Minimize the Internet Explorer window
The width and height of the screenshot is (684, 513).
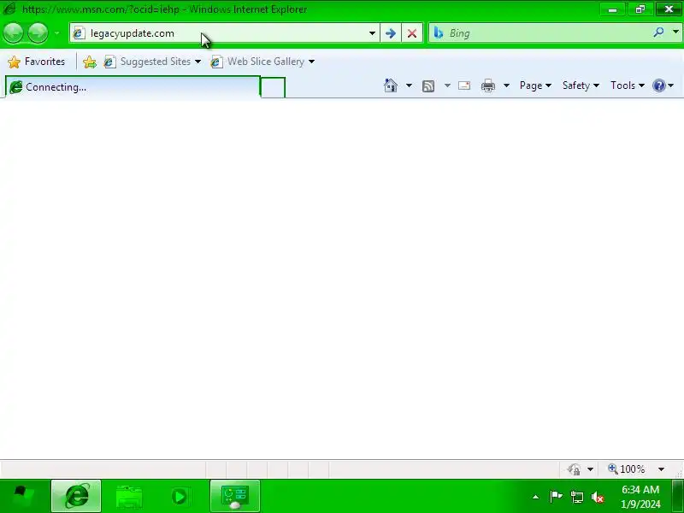click(x=612, y=9)
